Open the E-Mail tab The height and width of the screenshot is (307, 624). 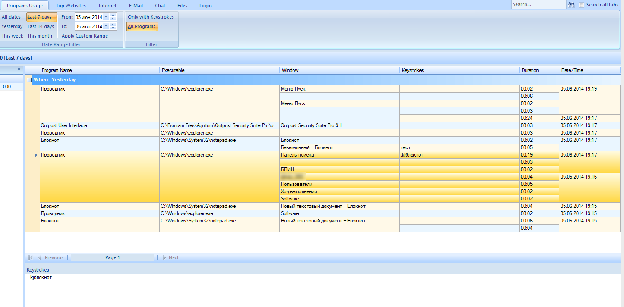(136, 6)
